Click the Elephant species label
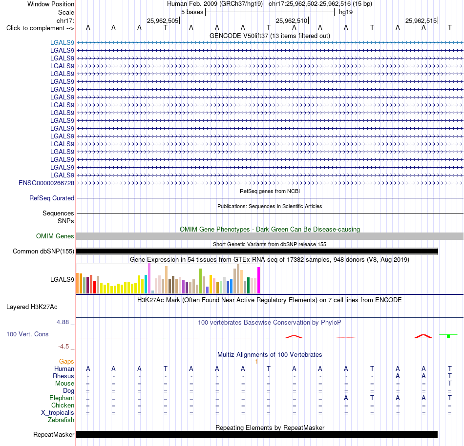This screenshot has height=446, width=464. [x=62, y=398]
